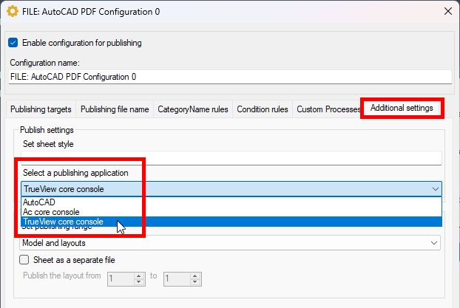The width and height of the screenshot is (460, 308).
Task: Select the Additional settings tab
Action: click(x=402, y=109)
